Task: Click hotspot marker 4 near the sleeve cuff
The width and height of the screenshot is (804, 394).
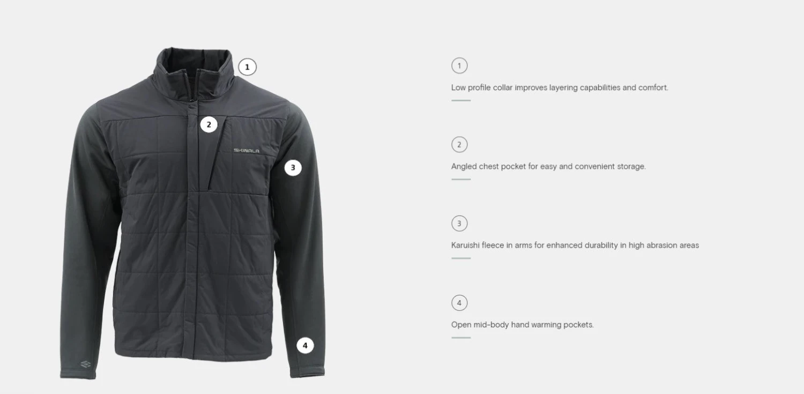Action: click(x=305, y=345)
